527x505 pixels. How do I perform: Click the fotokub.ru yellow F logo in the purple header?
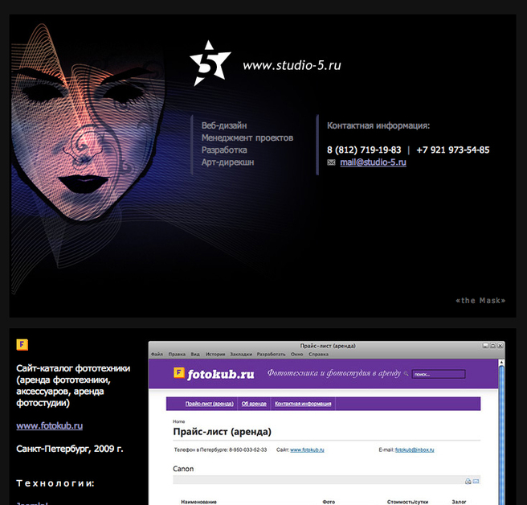pos(179,373)
